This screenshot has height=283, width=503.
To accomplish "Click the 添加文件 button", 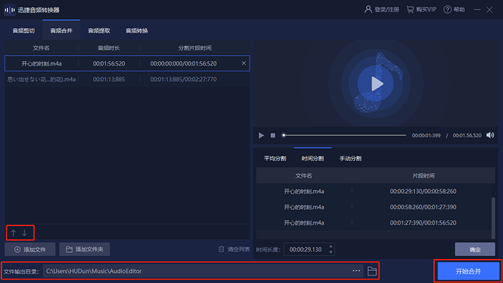I will pyautogui.click(x=30, y=249).
